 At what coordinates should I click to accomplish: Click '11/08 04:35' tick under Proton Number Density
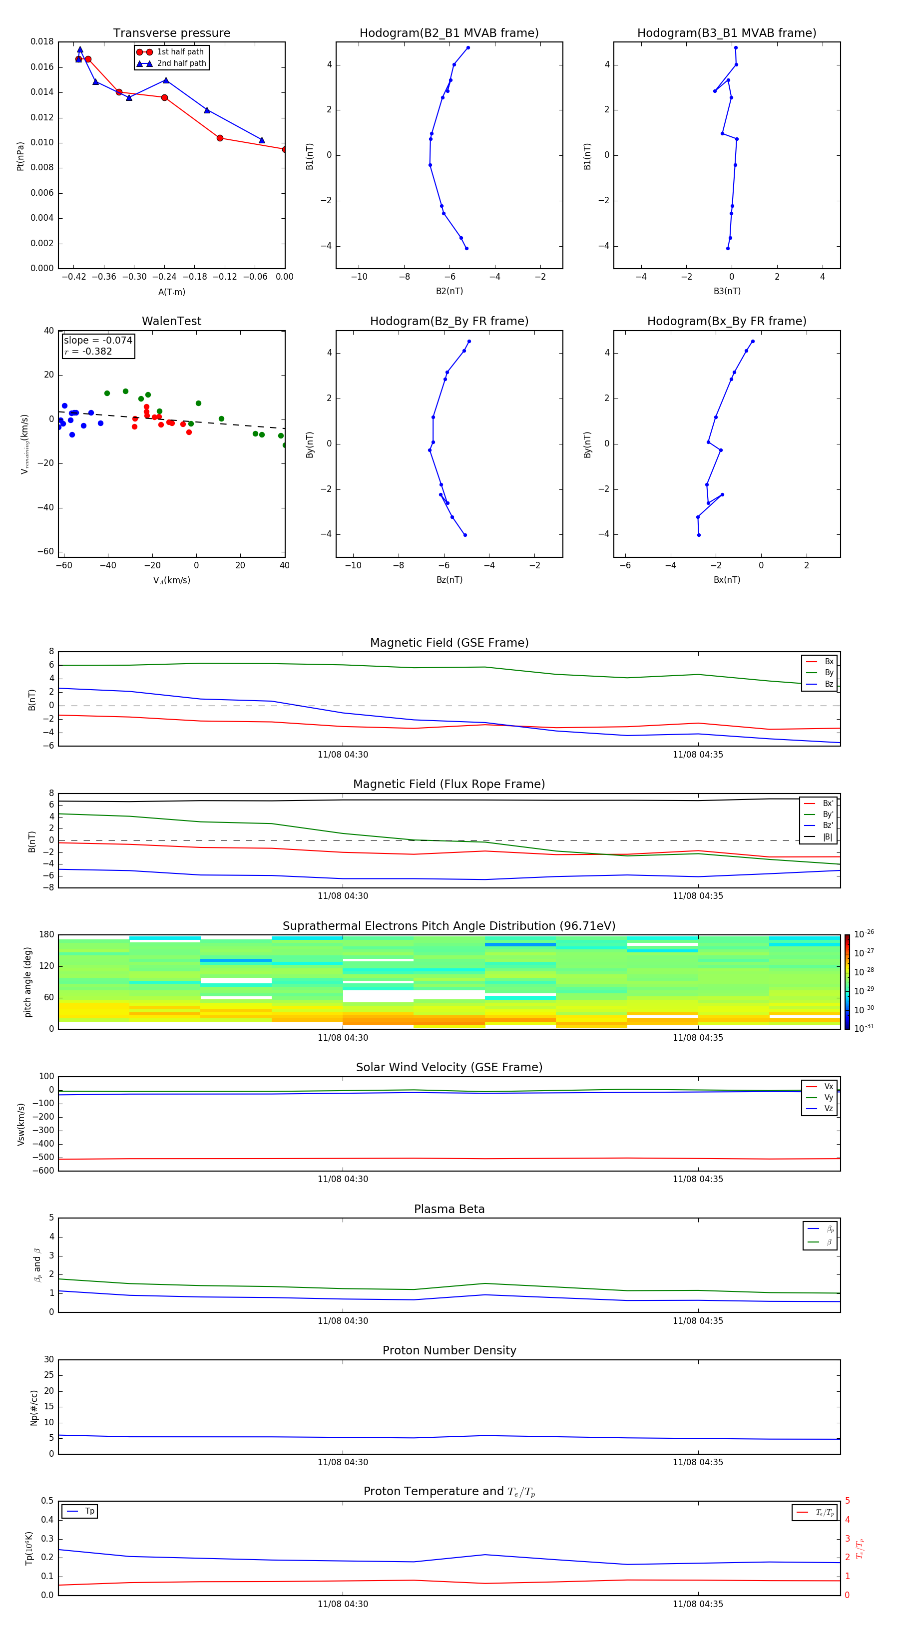tap(697, 1462)
